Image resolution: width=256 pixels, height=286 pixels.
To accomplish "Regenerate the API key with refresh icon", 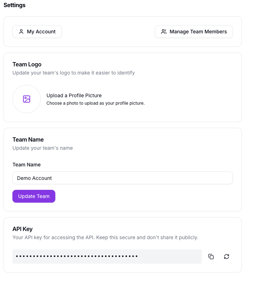I will point(227,257).
